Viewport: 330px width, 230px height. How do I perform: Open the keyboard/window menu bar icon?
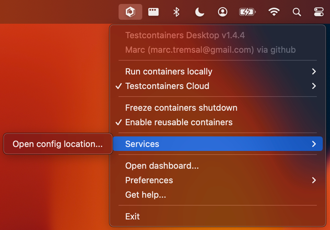point(153,12)
